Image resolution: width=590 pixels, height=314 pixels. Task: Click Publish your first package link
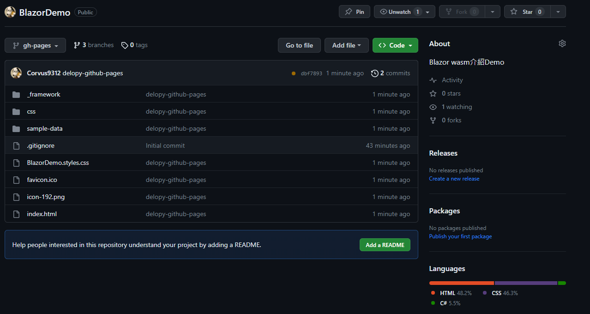point(460,236)
